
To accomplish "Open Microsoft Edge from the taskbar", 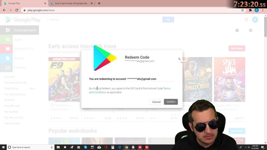I will [120, 147].
